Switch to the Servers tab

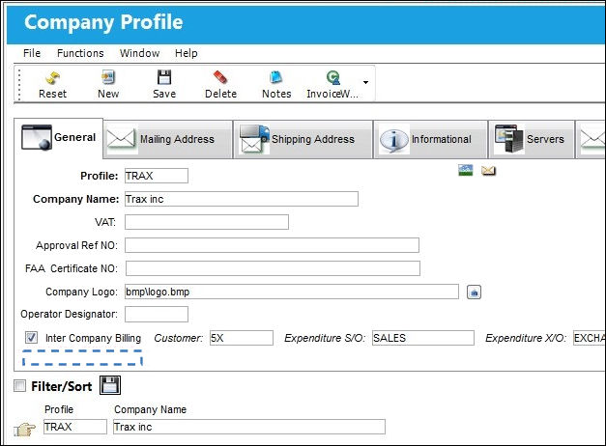pyautogui.click(x=532, y=139)
